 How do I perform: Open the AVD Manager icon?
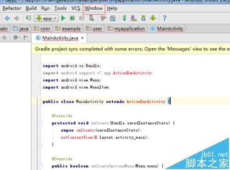tap(134, 18)
